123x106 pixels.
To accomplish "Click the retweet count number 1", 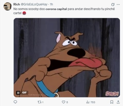I will coord(43,102).
